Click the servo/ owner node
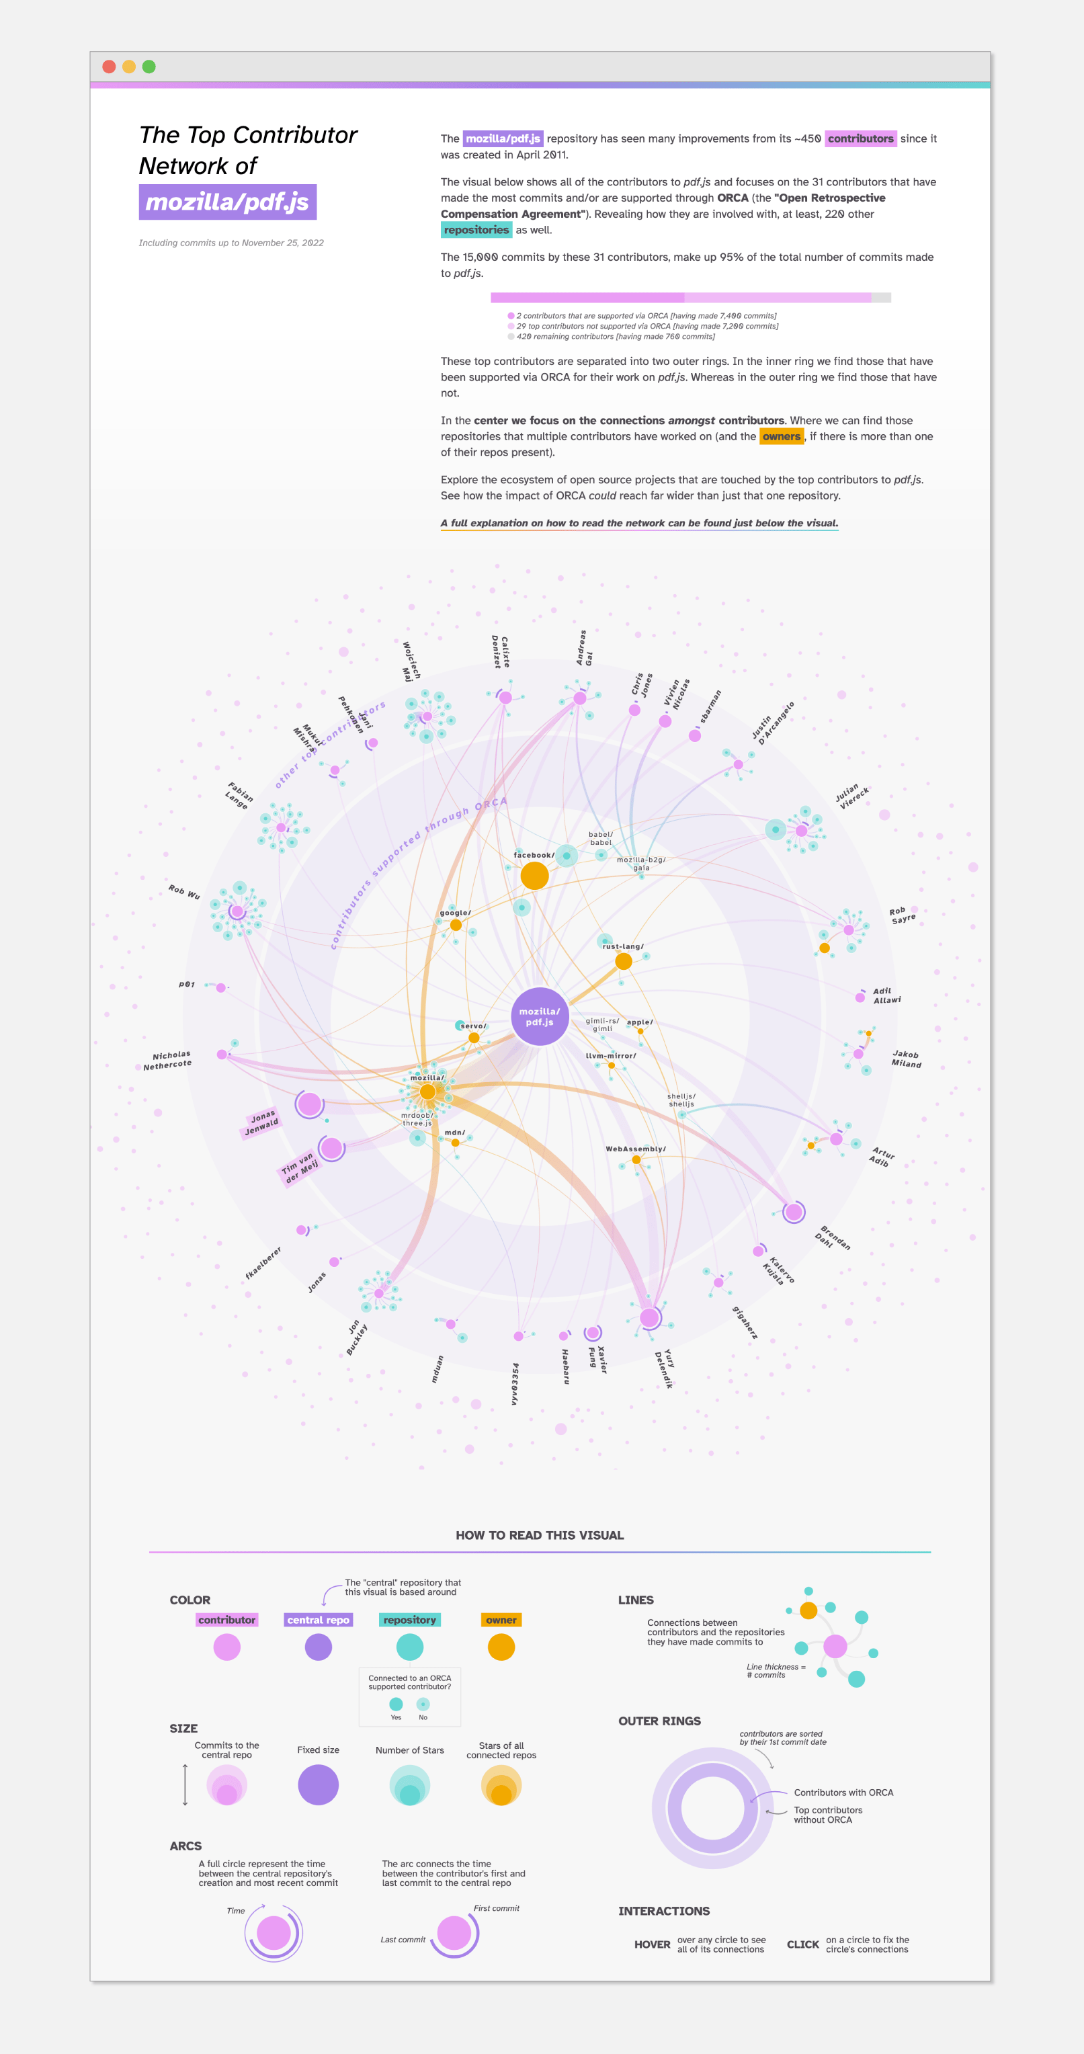 [x=474, y=1037]
